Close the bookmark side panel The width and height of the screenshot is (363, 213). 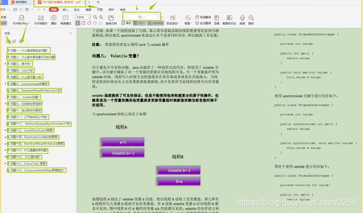click(x=71, y=33)
